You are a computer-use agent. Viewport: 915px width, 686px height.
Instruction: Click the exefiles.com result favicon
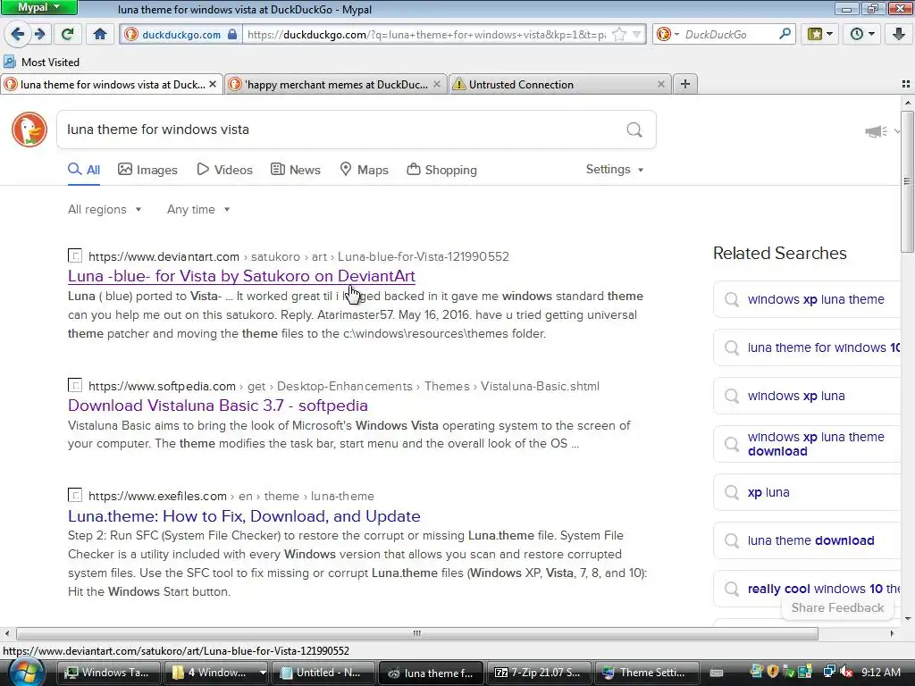coord(75,496)
